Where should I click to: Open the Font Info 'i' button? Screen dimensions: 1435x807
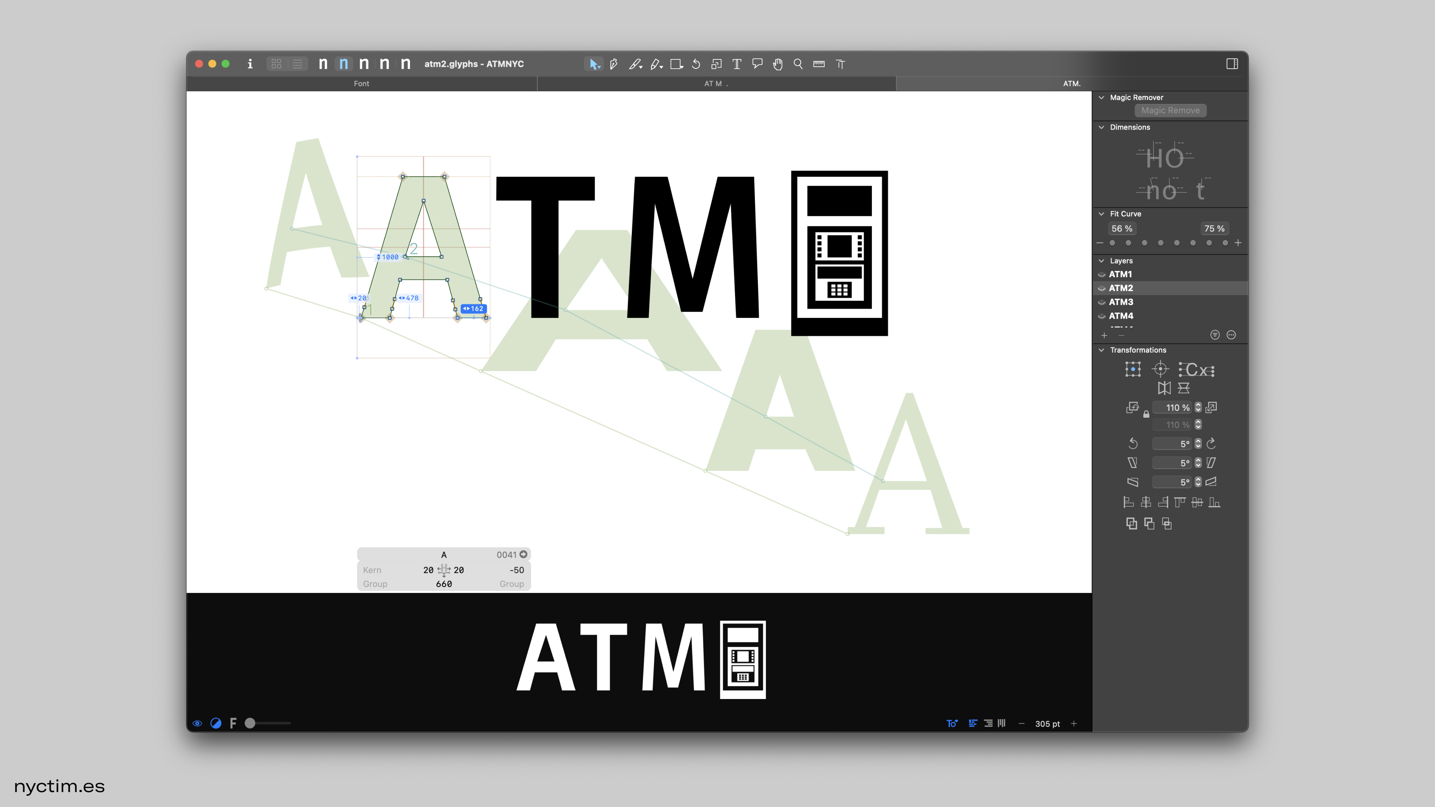click(250, 64)
